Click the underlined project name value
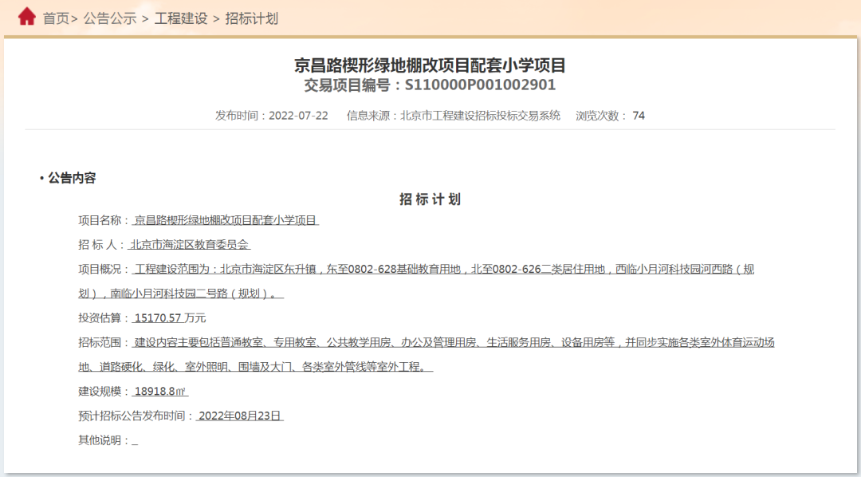This screenshot has width=861, height=477. click(x=226, y=220)
